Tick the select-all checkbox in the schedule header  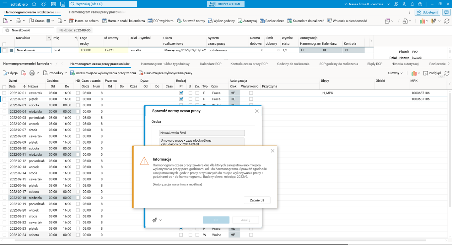click(x=4, y=87)
